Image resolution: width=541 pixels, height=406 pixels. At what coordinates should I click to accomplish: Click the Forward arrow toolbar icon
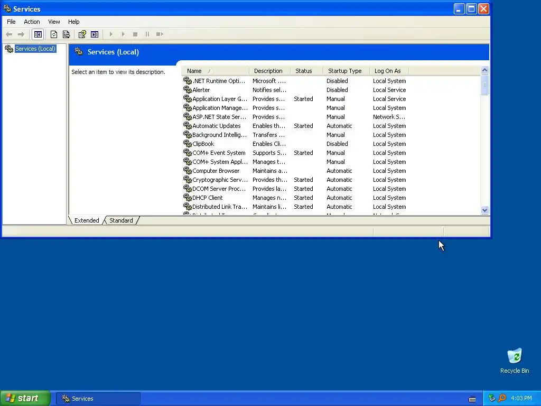coord(21,34)
